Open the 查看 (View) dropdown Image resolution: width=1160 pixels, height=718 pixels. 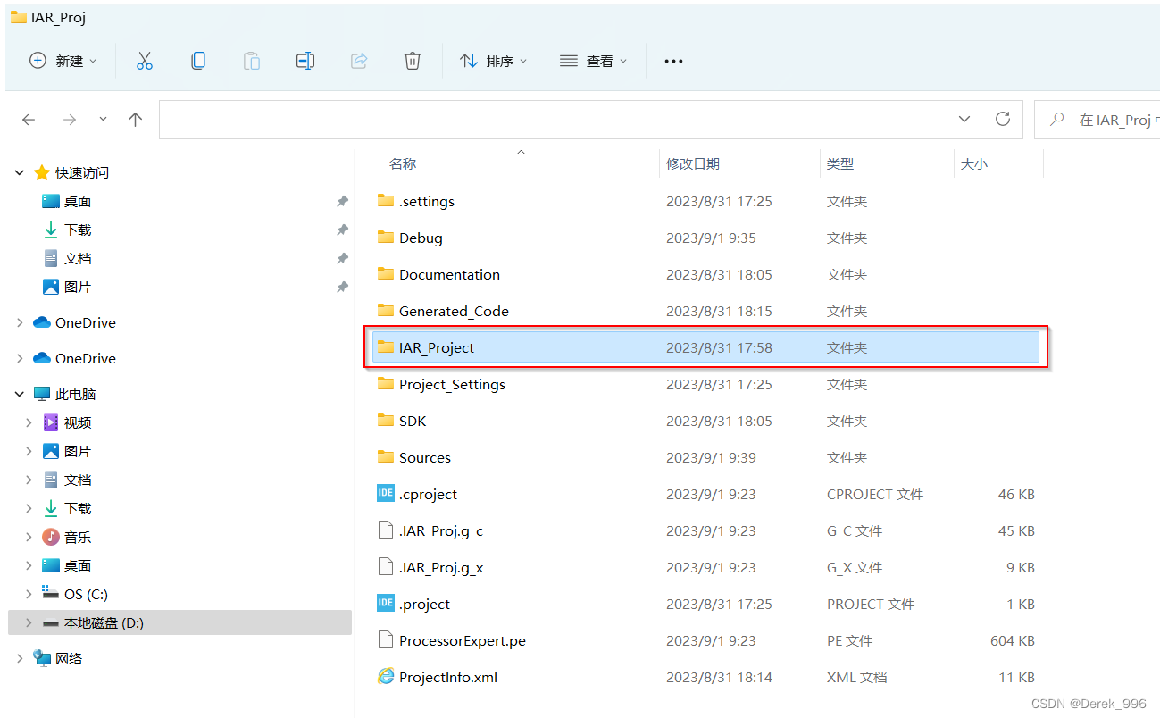(593, 61)
